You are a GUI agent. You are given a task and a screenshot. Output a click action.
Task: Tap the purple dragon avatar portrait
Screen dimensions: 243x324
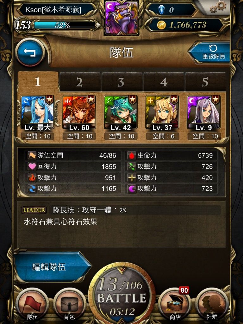(x=122, y=18)
